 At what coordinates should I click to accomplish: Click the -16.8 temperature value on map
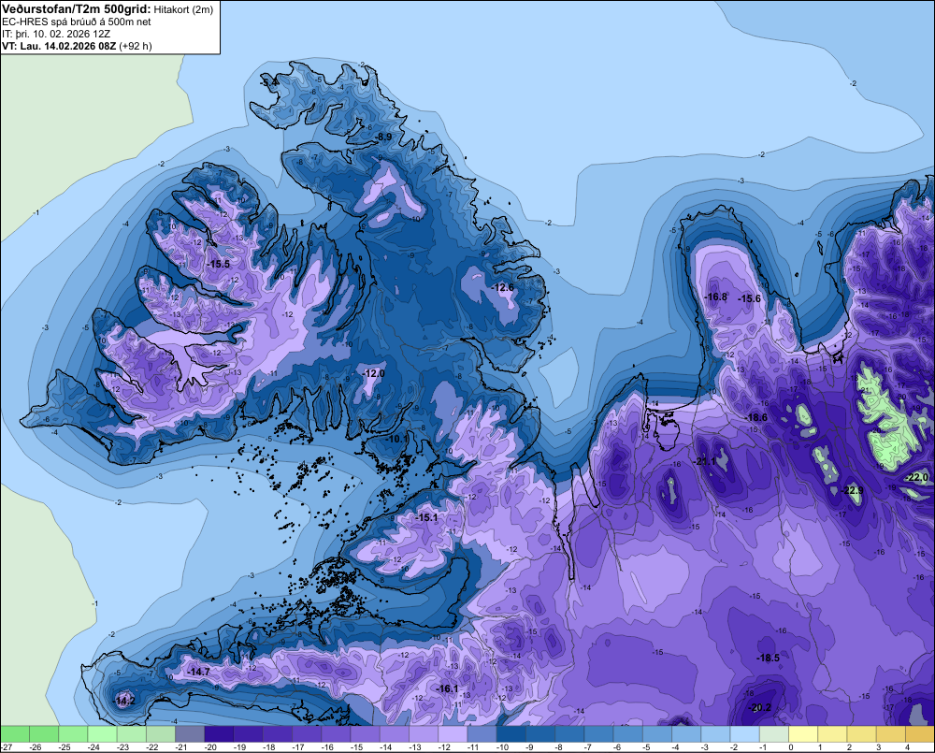tap(715, 297)
